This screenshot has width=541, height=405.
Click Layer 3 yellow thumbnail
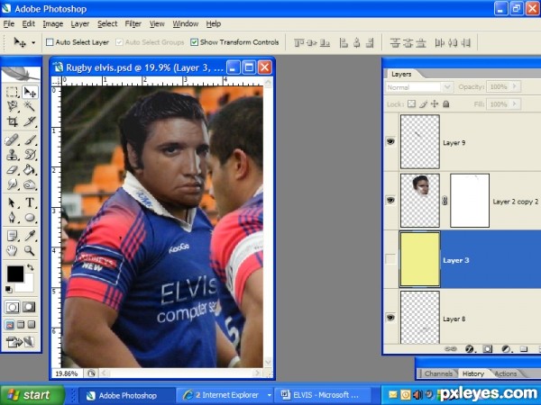(x=419, y=259)
